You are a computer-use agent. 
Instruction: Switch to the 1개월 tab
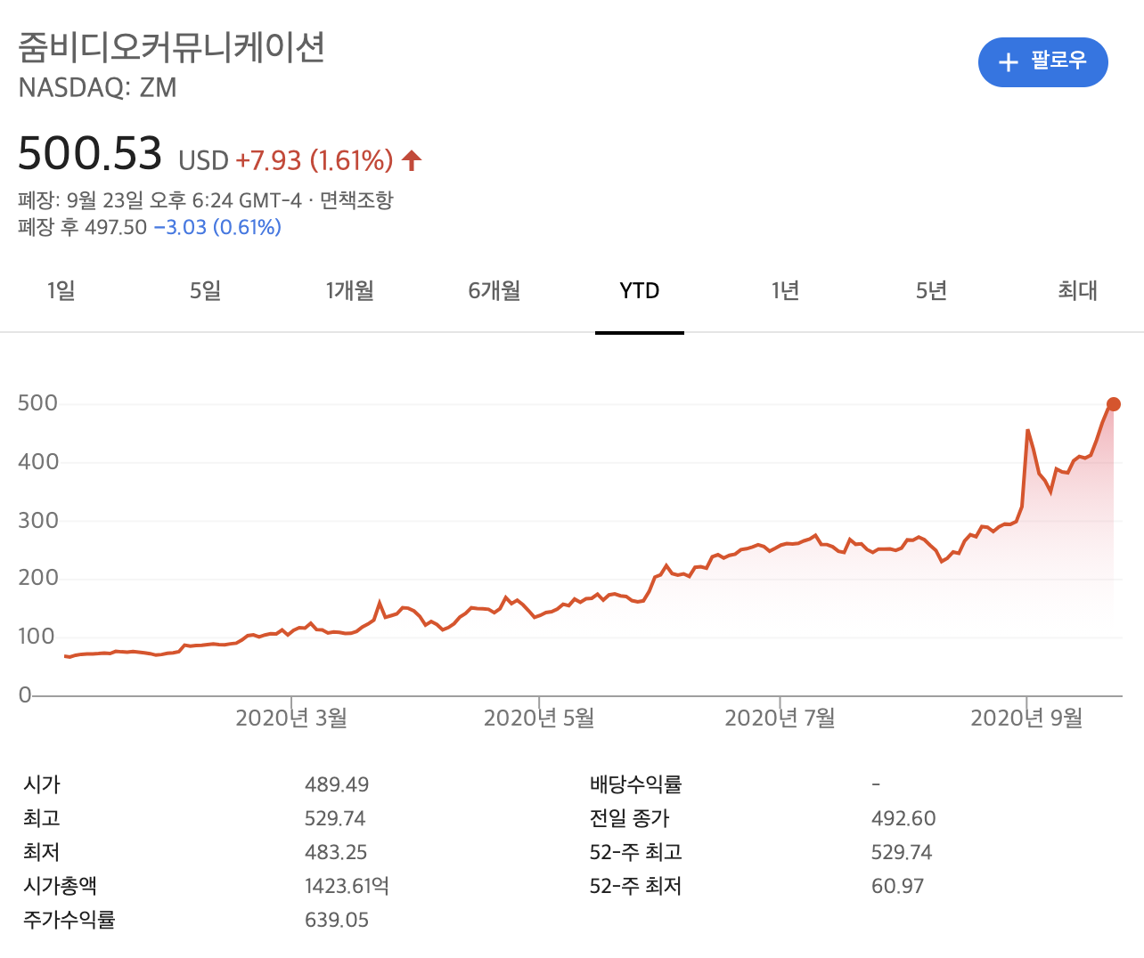(350, 291)
